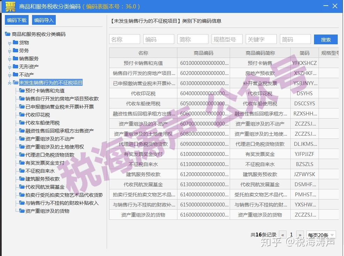Click the 代收车船使用税 folder icon in tree

[x=22, y=122]
